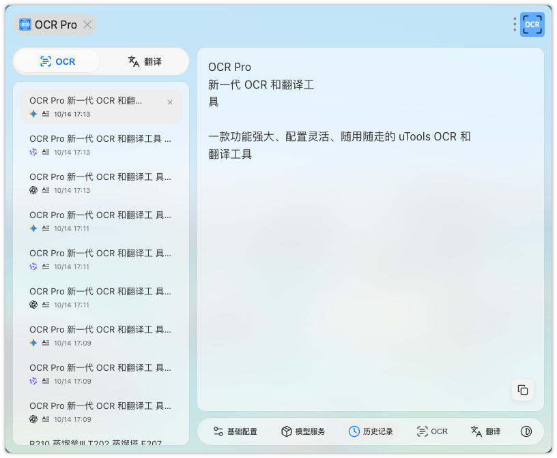557x458 pixels.
Task: Click text-type icon right of 17:13 OpenAI logo
Action: tap(46, 190)
